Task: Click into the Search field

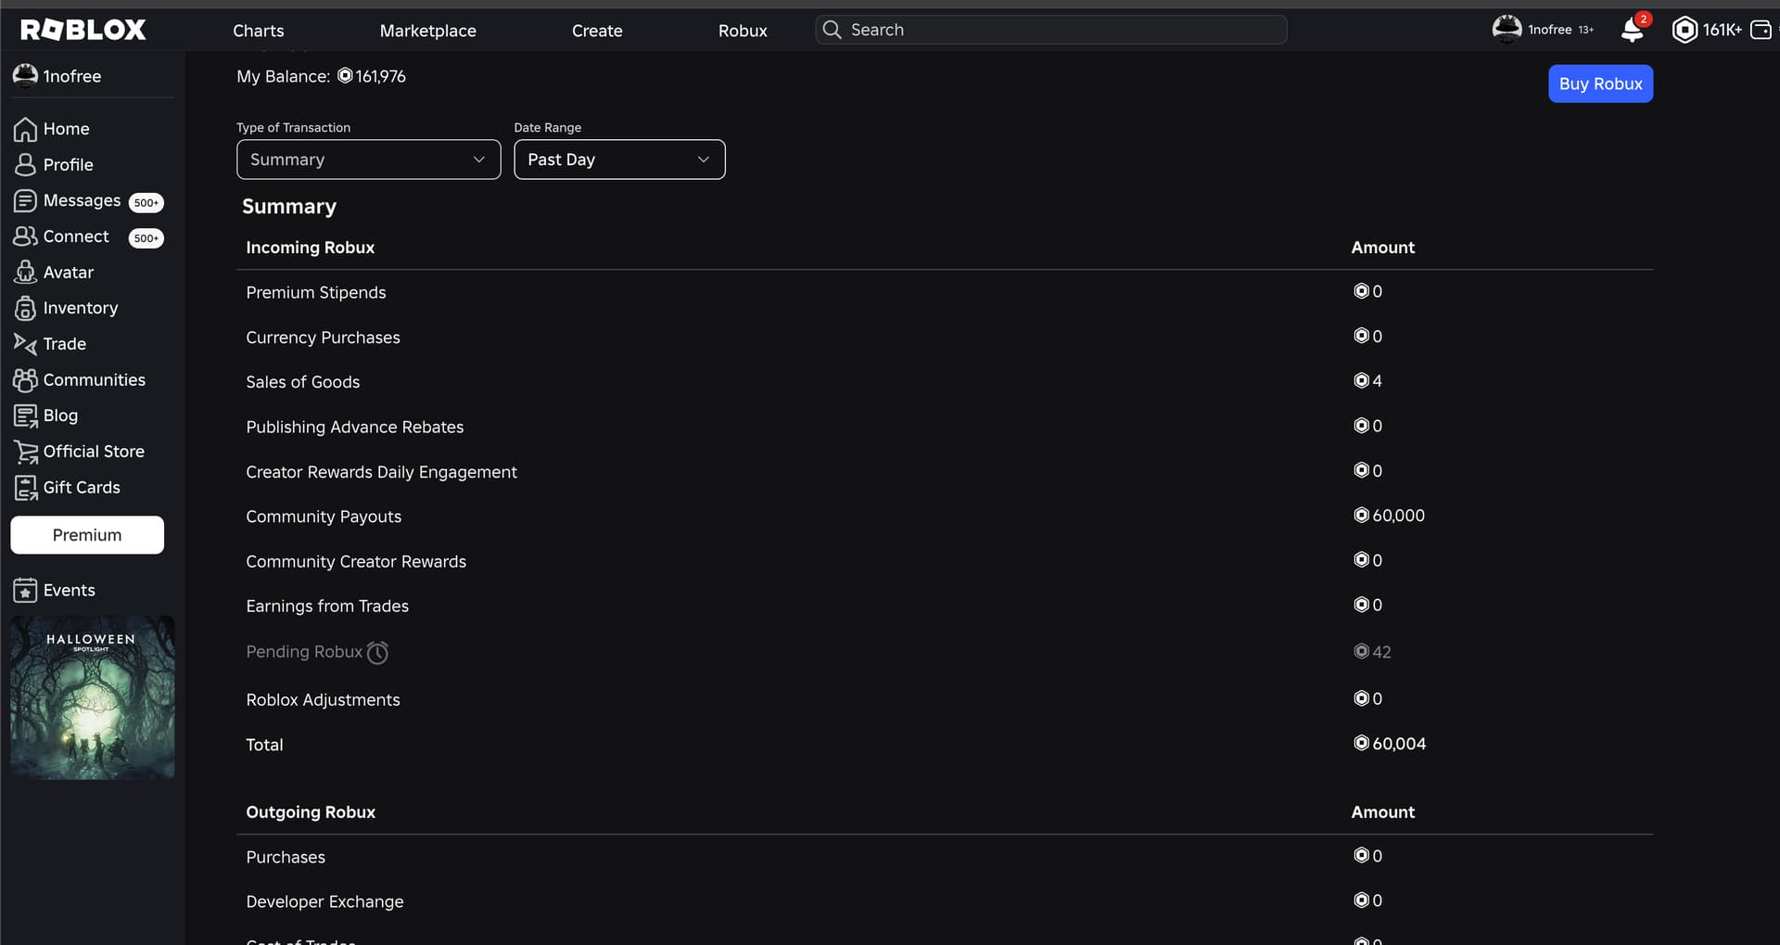Action: coord(1051,30)
